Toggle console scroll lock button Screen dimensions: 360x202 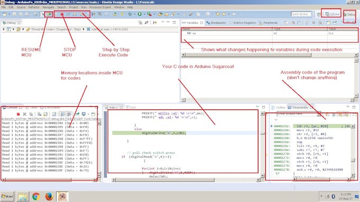click(46, 114)
